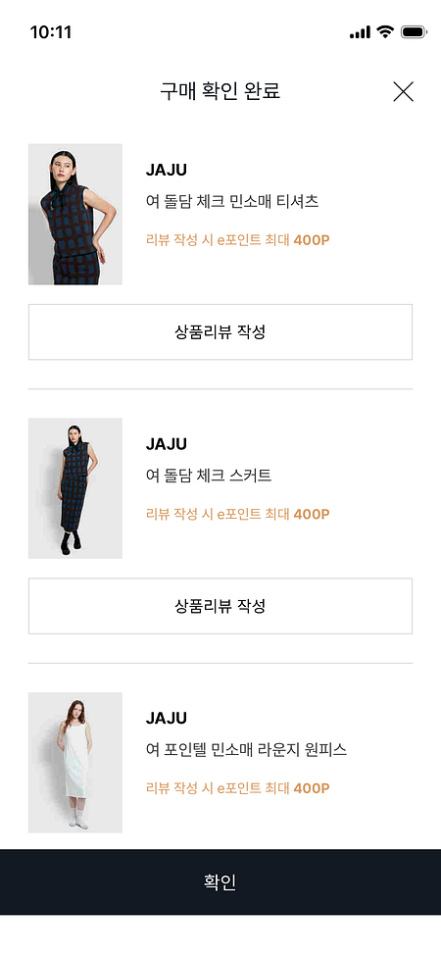
Task: Tap the 400P e-point notice under dress
Action: pyautogui.click(x=237, y=788)
